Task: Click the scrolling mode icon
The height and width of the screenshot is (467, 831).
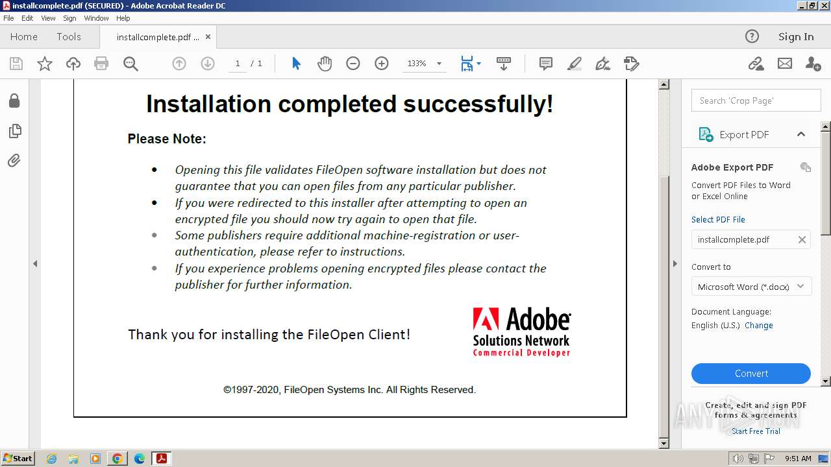Action: pos(504,64)
